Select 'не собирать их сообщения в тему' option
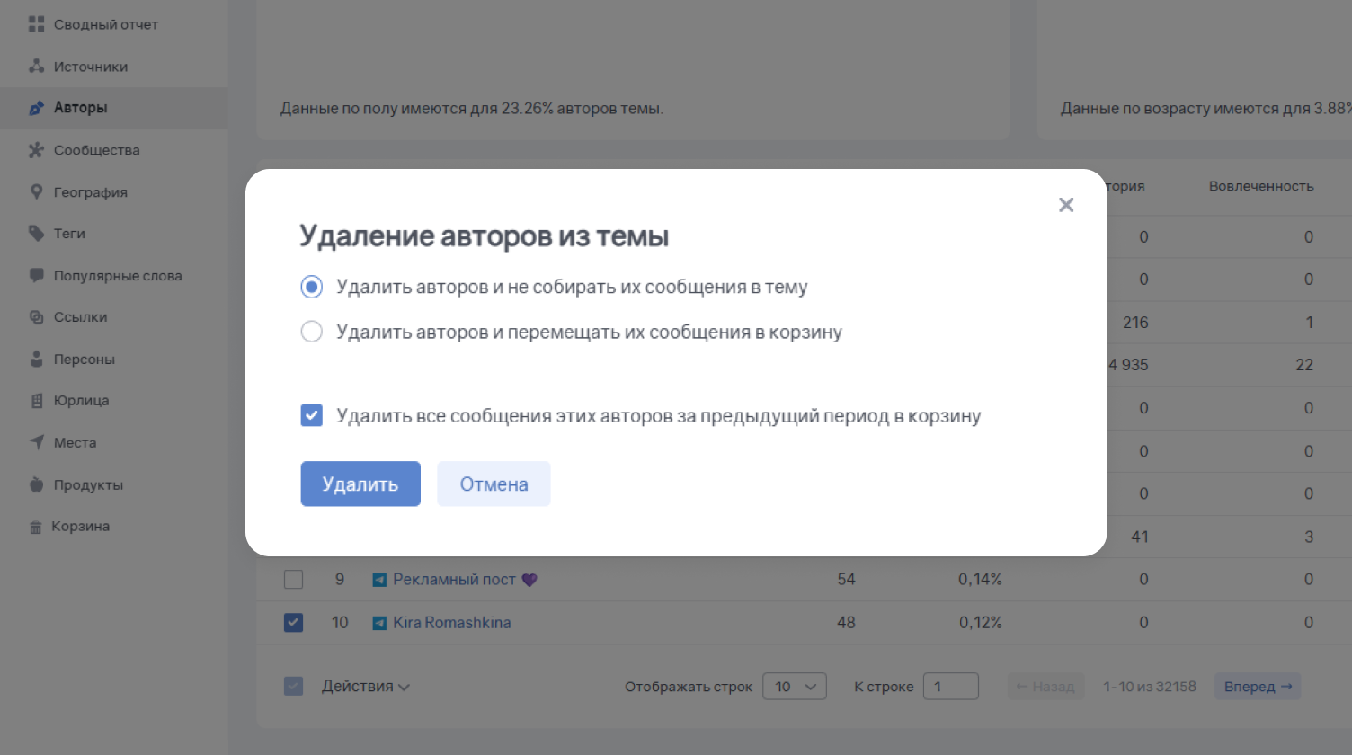The image size is (1352, 755). point(311,287)
